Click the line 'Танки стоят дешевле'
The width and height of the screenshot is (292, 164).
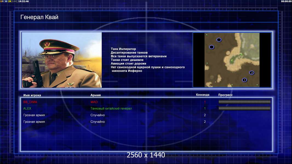click(127, 60)
